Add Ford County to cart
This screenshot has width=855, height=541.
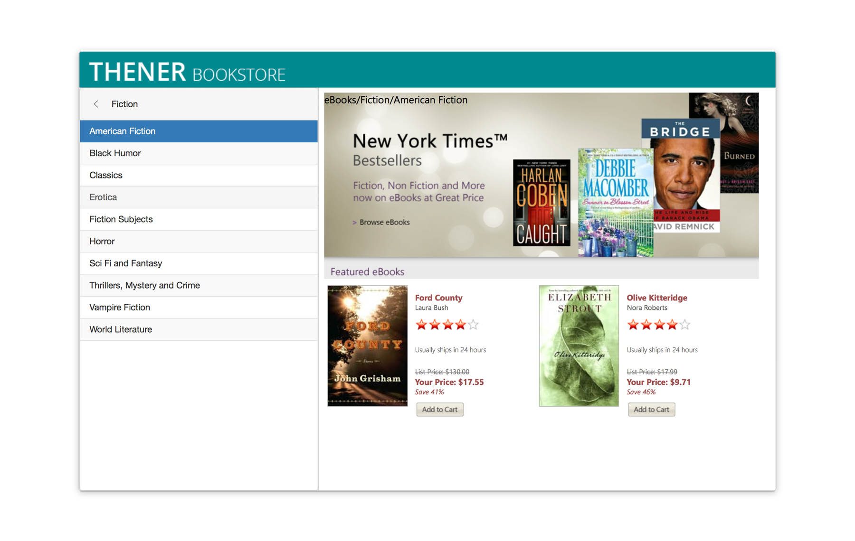click(x=439, y=410)
